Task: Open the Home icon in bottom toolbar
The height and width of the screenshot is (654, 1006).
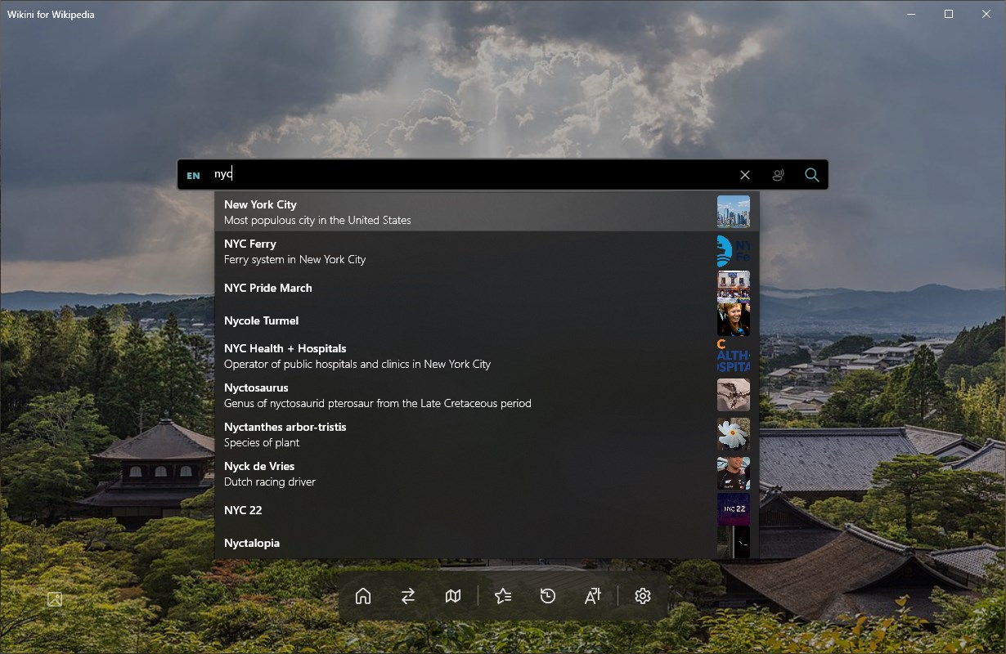Action: tap(363, 596)
